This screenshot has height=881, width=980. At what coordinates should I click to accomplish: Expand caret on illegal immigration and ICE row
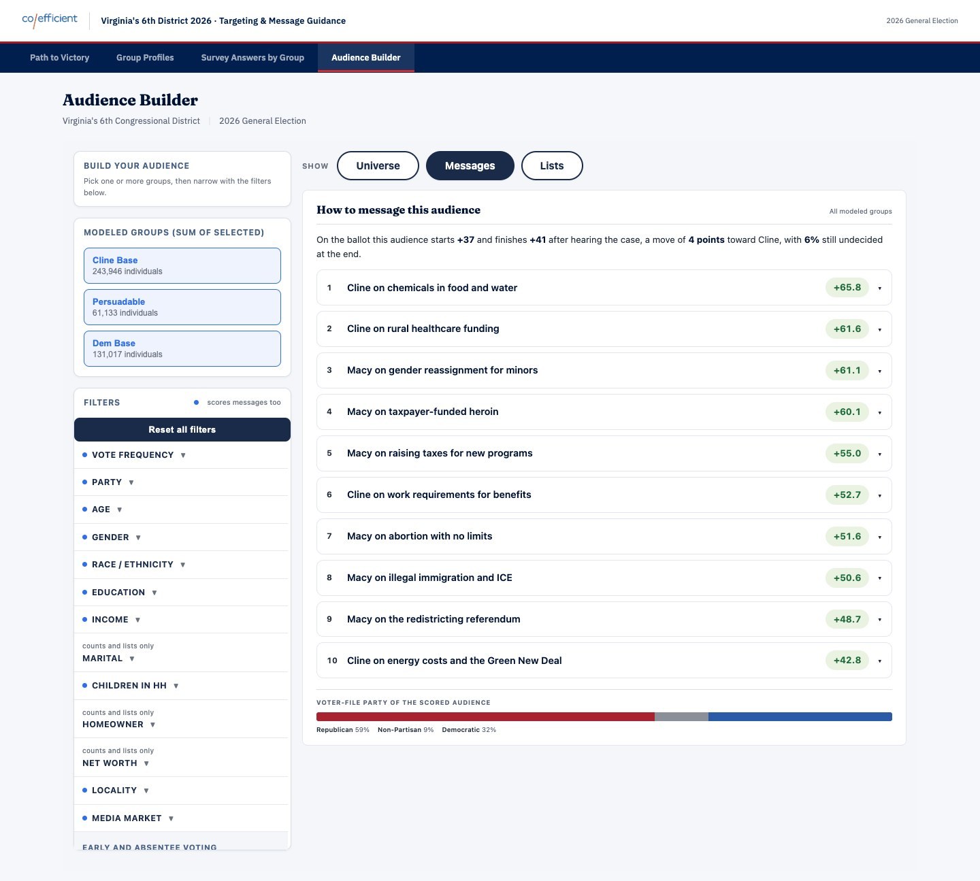(879, 579)
